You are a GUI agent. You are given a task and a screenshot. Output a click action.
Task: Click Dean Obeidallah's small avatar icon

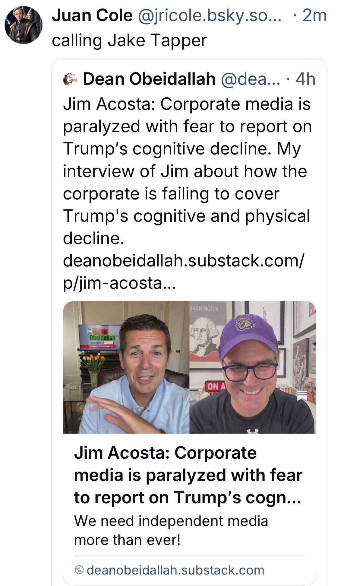(70, 79)
